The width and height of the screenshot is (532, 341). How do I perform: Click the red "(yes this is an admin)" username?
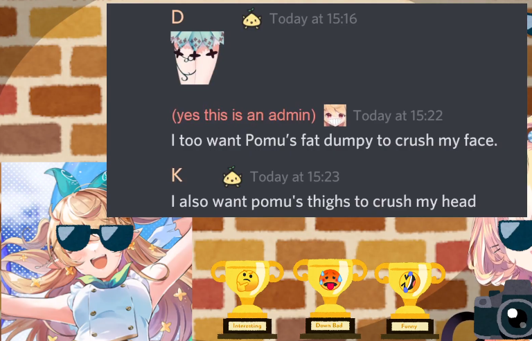click(244, 116)
